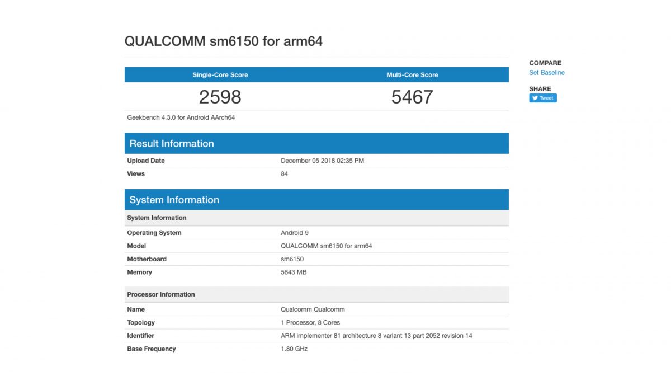This screenshot has height=376, width=671.
Task: Click the Views count 84
Action: [x=284, y=174]
